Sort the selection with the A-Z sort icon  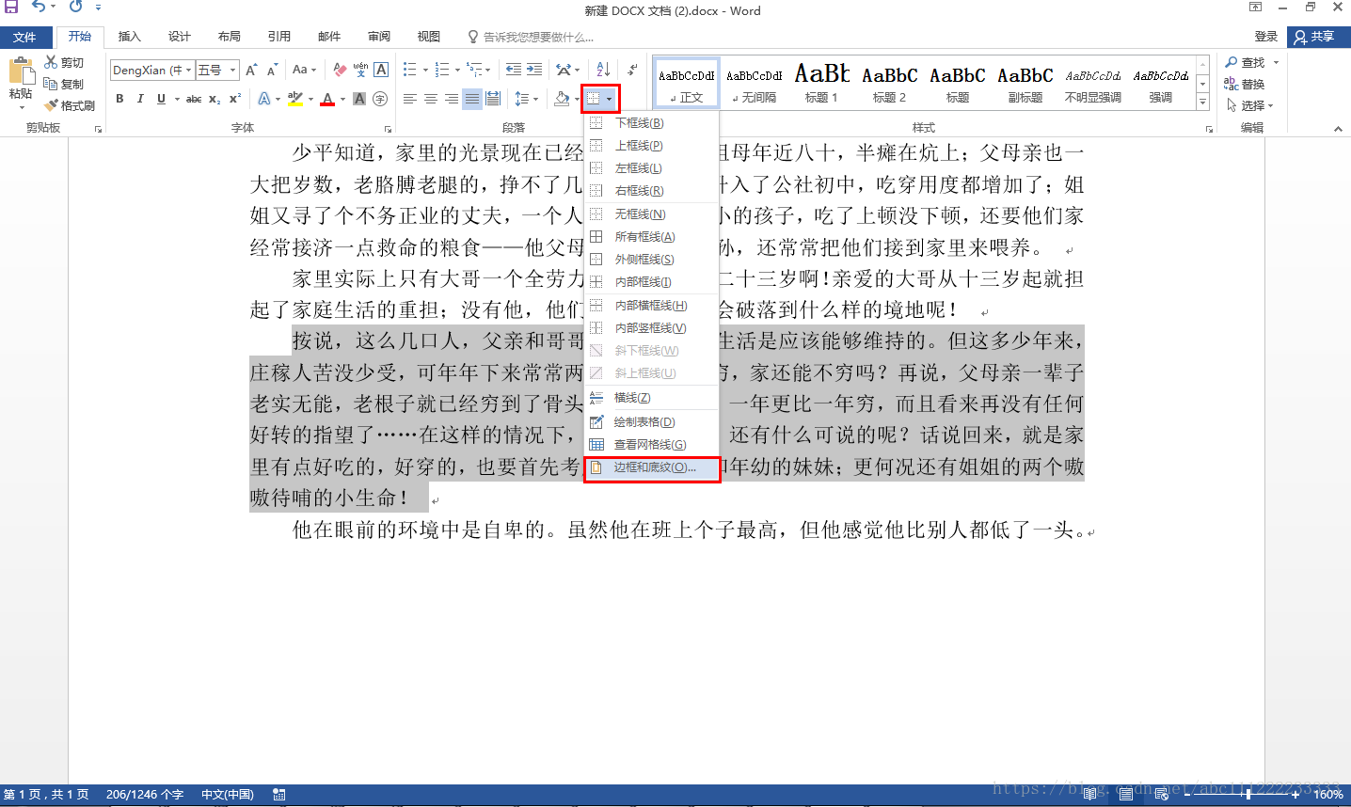coord(603,70)
